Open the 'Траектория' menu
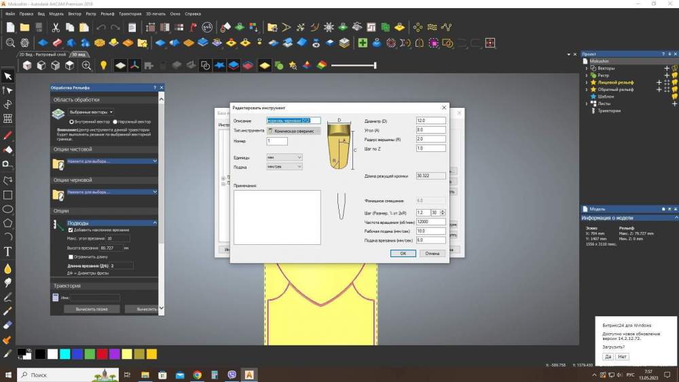 pyautogui.click(x=130, y=13)
